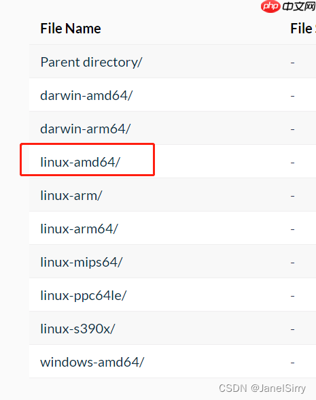Screen dimensions: 316x400
Task: Open the windows-amd64/ folder
Action: point(92,362)
